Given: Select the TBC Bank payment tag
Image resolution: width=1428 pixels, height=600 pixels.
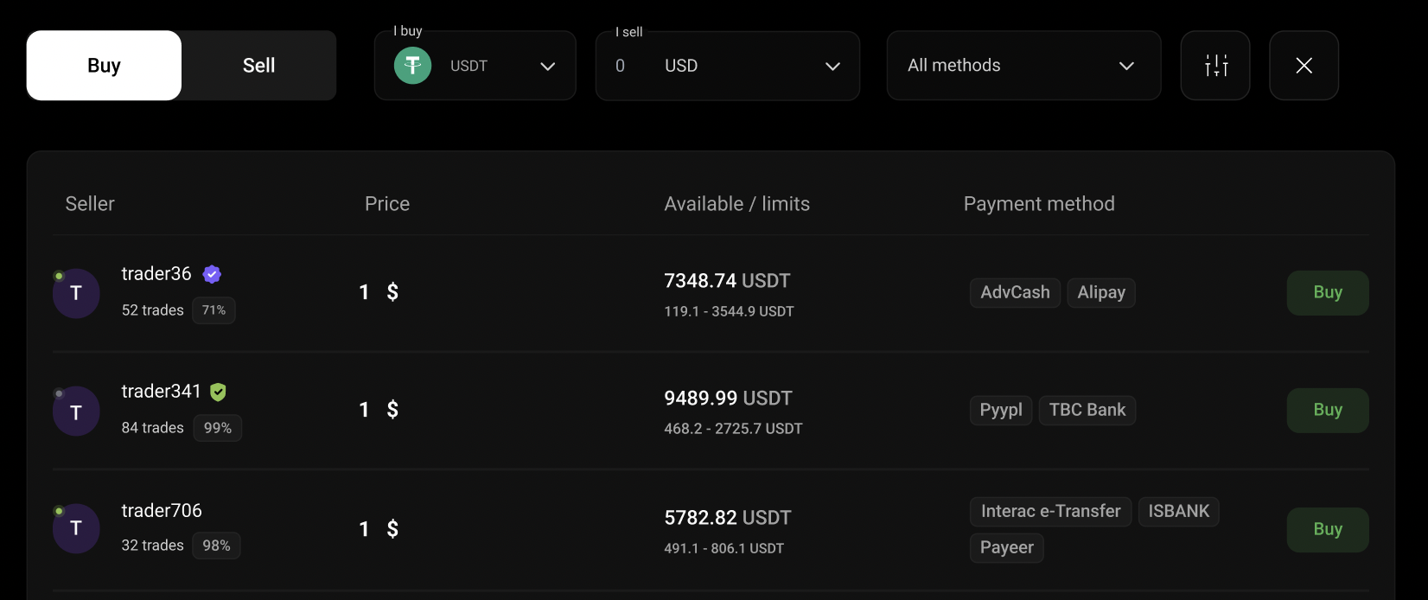Looking at the screenshot, I should tap(1087, 411).
